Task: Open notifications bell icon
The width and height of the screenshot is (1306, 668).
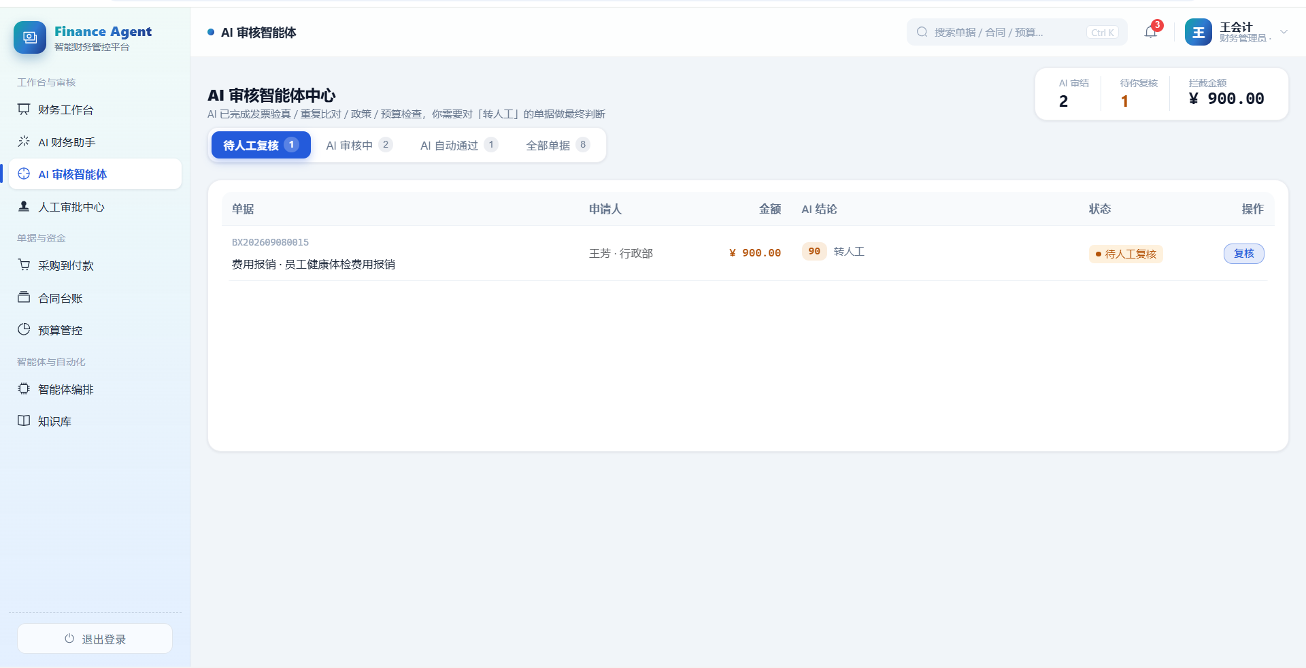Action: click(x=1150, y=32)
